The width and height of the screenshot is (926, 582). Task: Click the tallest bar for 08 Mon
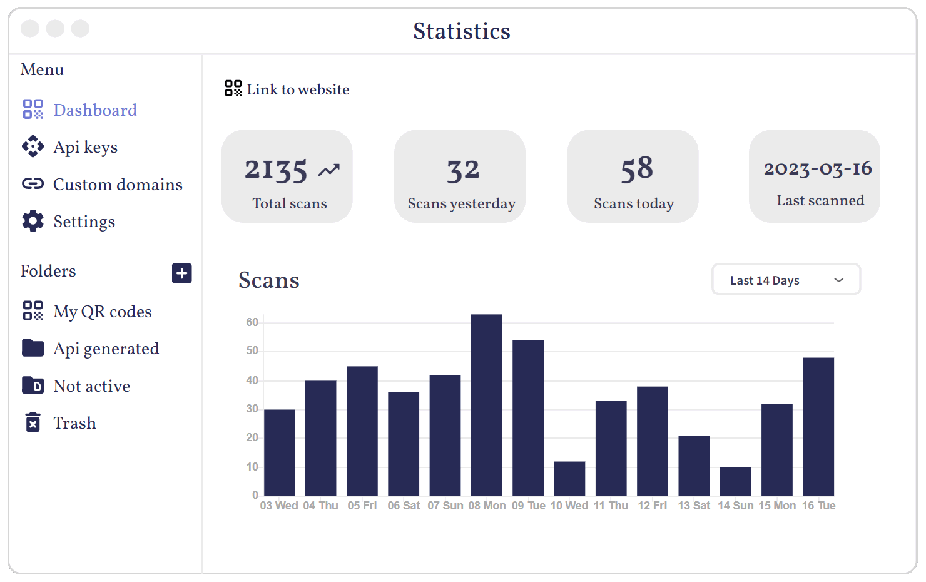pyautogui.click(x=487, y=404)
